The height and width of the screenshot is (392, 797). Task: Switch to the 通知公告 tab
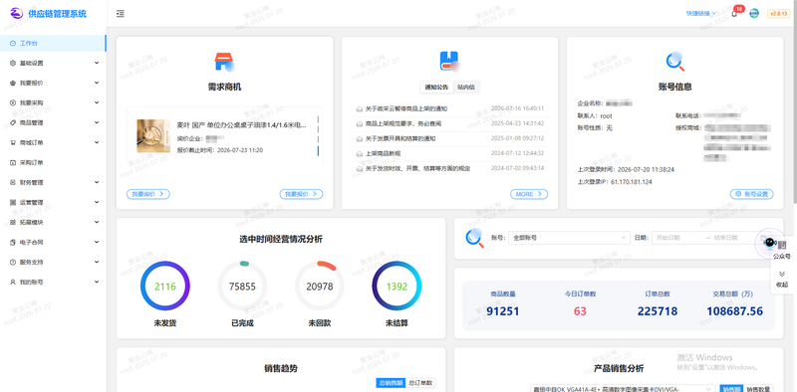coord(436,88)
